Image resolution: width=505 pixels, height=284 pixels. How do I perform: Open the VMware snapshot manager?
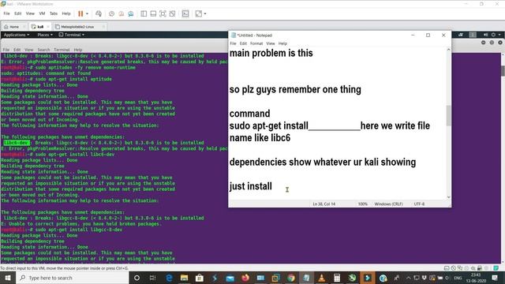click(x=131, y=13)
